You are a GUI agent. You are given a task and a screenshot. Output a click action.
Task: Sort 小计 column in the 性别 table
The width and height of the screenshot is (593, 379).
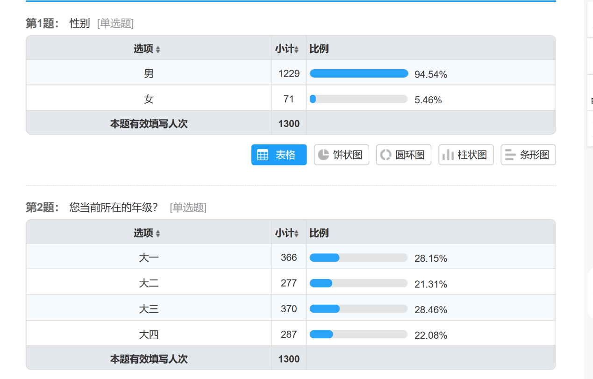[296, 49]
